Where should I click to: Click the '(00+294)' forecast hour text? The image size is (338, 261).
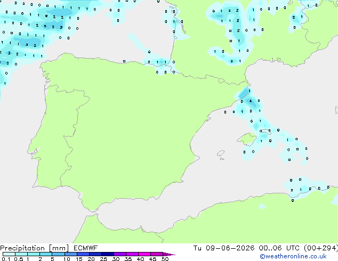click(x=321, y=248)
